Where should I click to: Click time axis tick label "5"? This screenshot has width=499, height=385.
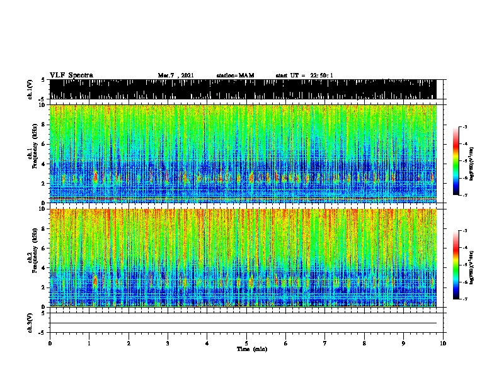pyautogui.click(x=246, y=343)
